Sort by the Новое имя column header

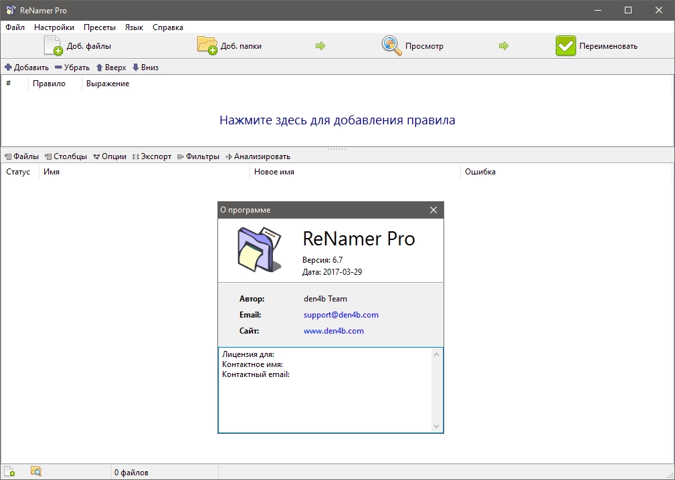355,172
